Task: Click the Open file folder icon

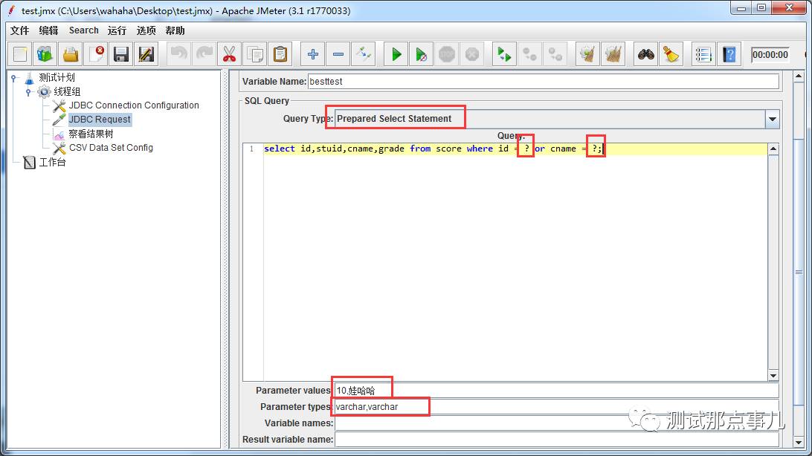Action: [71, 54]
